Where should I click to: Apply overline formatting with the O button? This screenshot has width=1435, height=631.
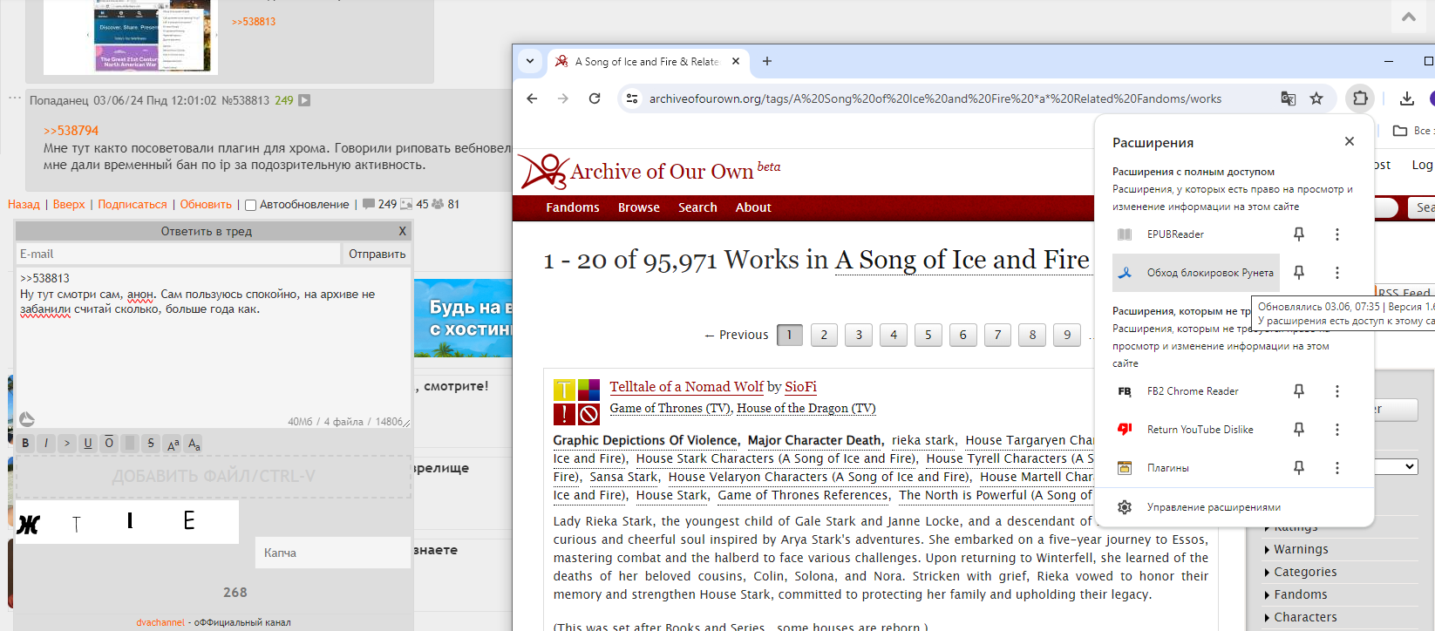click(109, 443)
